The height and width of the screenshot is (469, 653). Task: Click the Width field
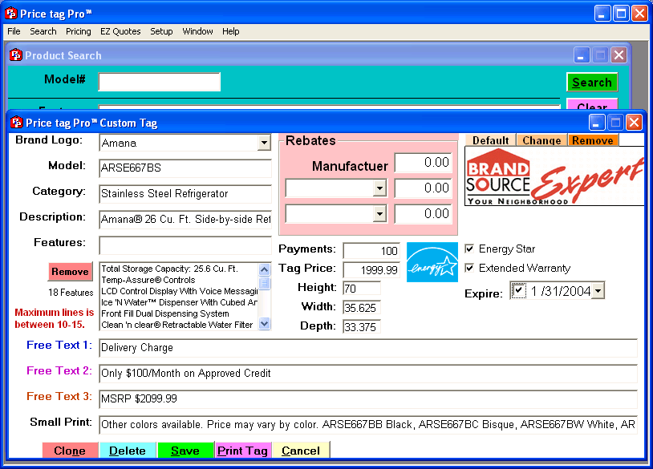pyautogui.click(x=362, y=308)
